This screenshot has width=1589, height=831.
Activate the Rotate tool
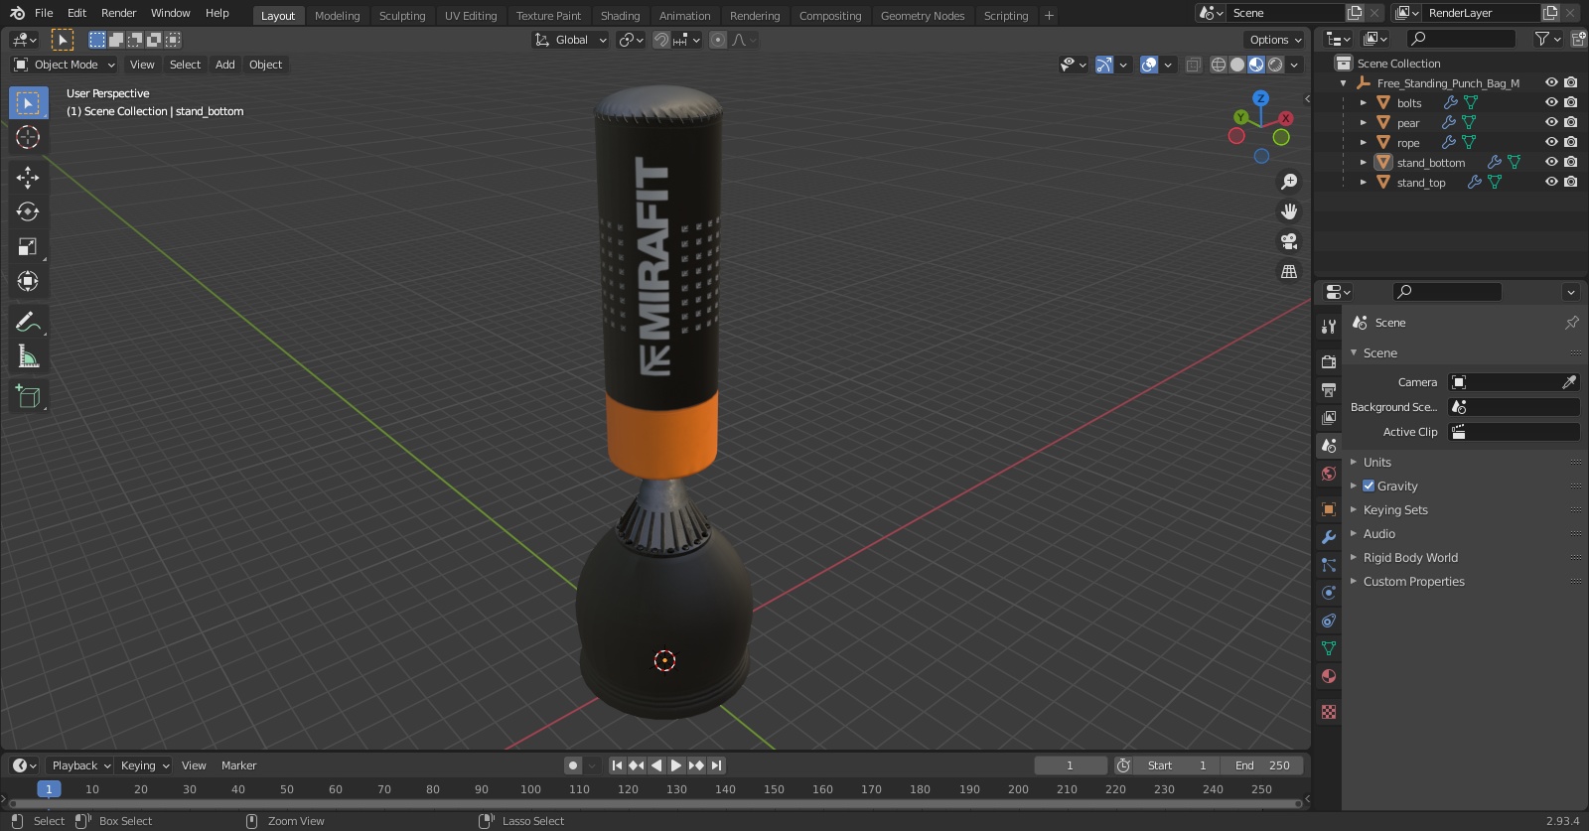(28, 211)
